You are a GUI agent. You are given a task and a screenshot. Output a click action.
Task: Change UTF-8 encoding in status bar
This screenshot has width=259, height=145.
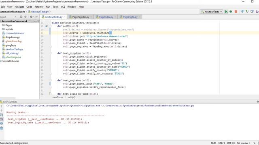pyautogui.click(x=231, y=143)
